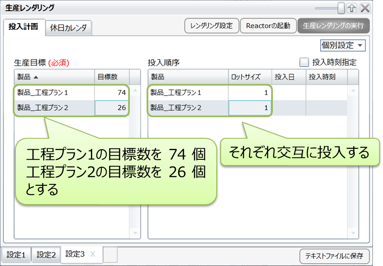Screen dimensions: 383x266
Task: Click the sort arrow on 製品 column header
Action: point(35,77)
